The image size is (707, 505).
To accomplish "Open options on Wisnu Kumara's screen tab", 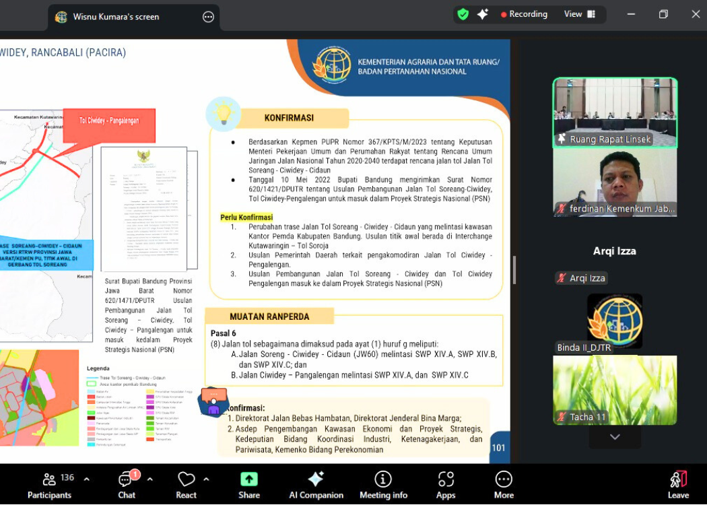I will (208, 17).
